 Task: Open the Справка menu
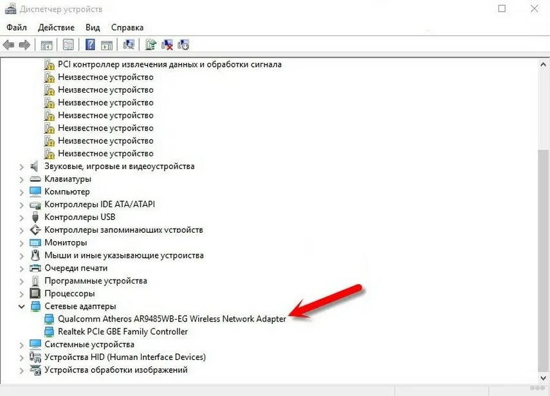coord(127,28)
